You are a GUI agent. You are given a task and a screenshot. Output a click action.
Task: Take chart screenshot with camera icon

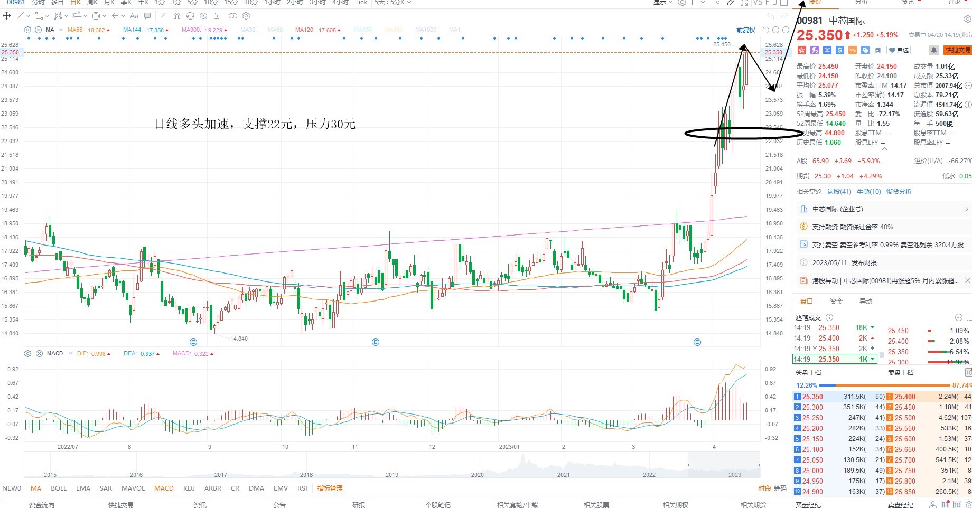pyautogui.click(x=718, y=3)
